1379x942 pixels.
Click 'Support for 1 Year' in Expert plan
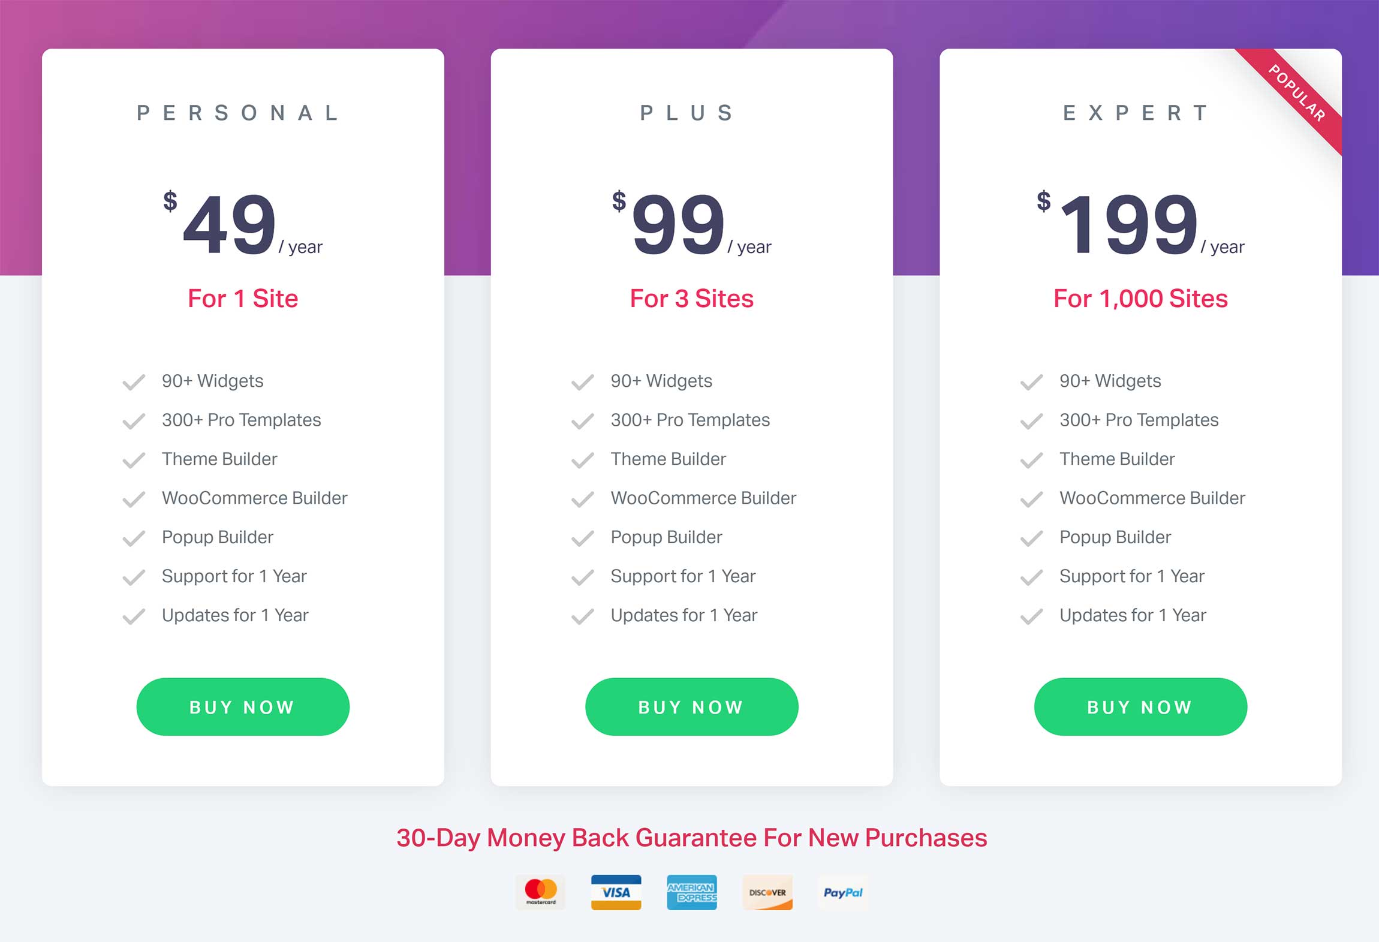click(x=1131, y=576)
